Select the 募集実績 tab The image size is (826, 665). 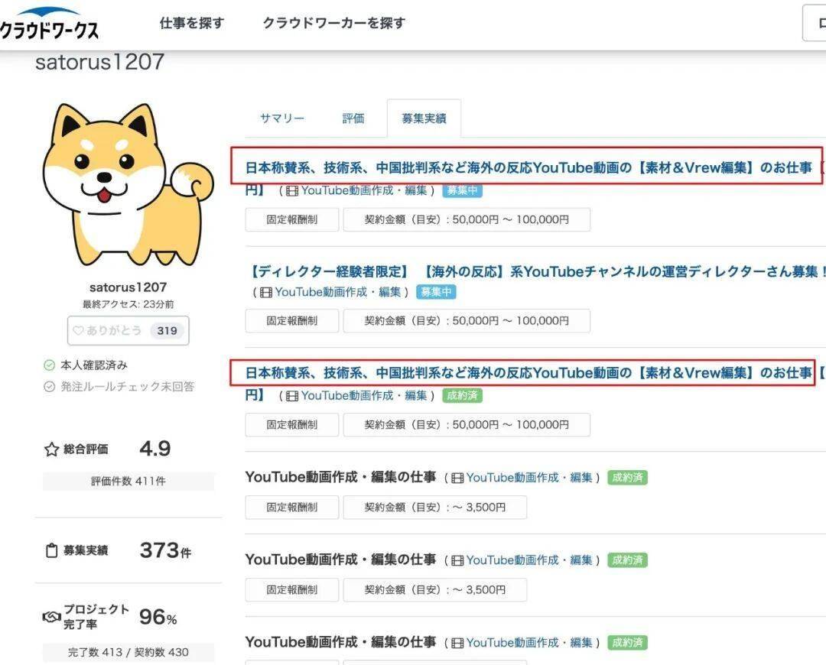click(x=424, y=118)
